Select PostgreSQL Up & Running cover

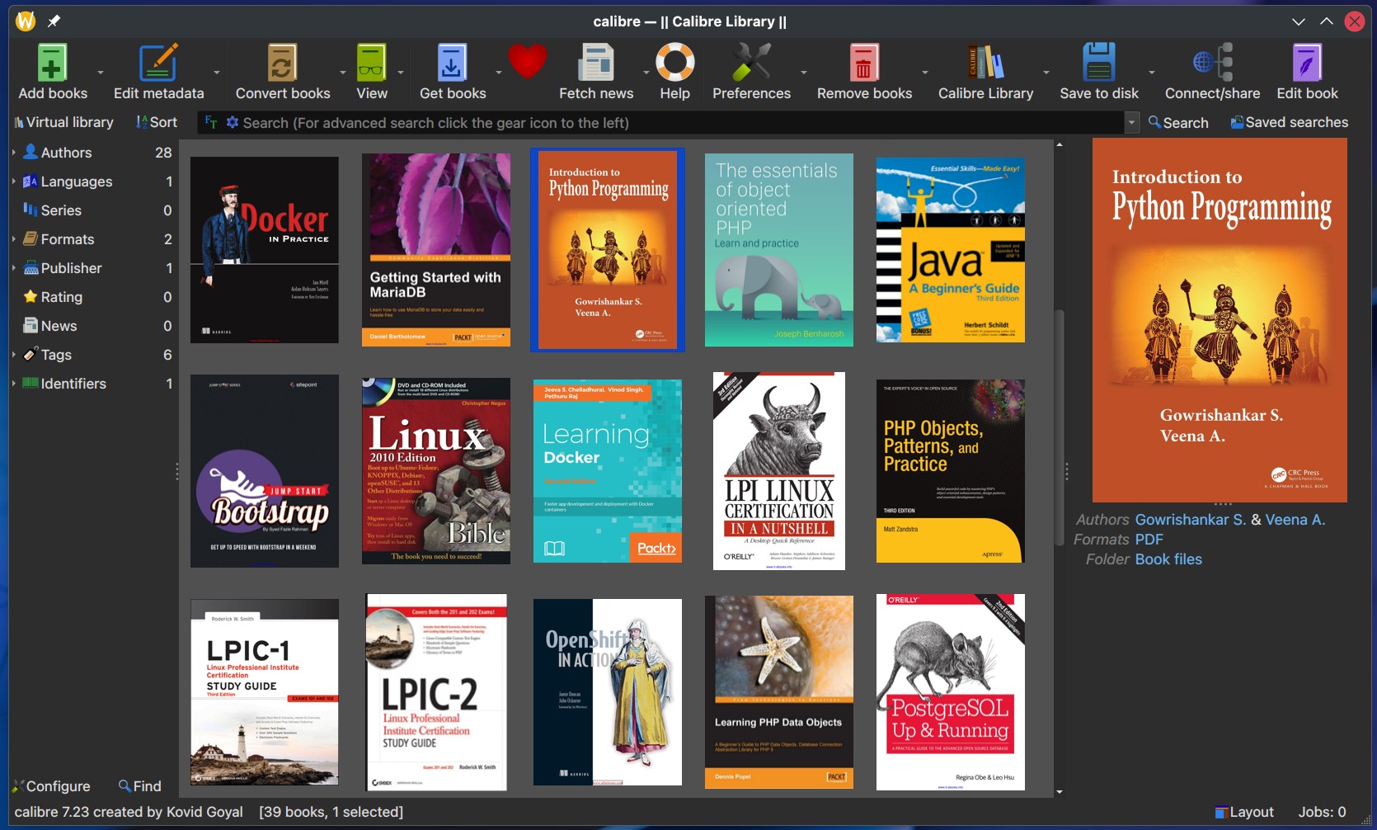point(950,692)
